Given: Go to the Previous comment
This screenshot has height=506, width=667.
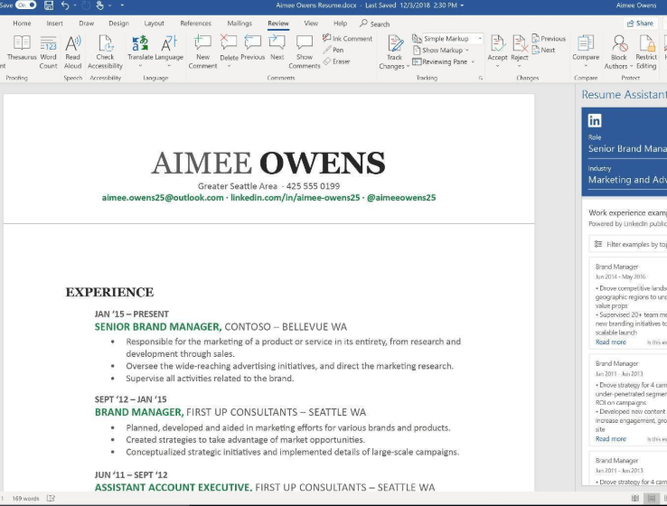Looking at the screenshot, I should 253,48.
